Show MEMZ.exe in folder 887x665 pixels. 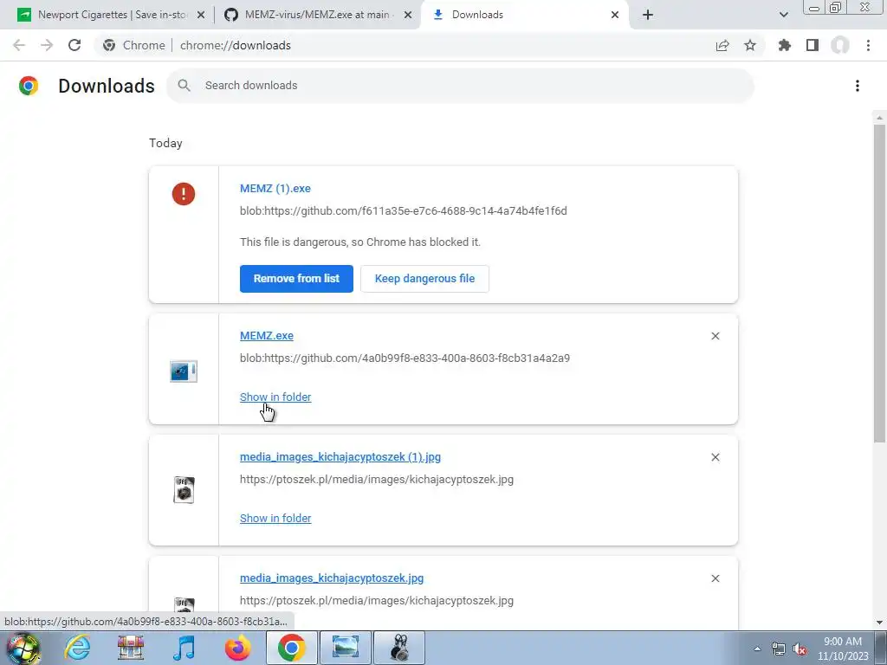(x=275, y=397)
